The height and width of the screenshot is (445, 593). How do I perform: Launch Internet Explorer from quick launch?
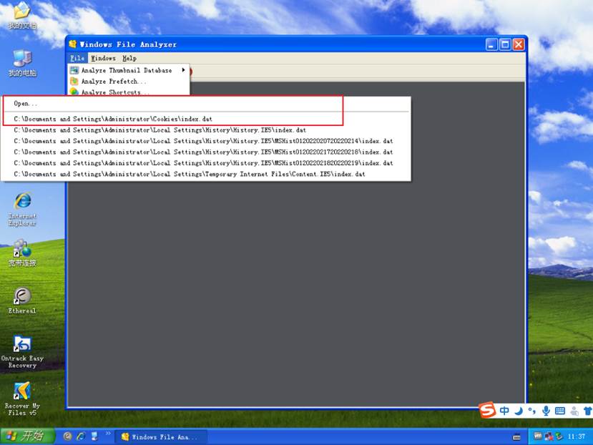click(x=81, y=436)
